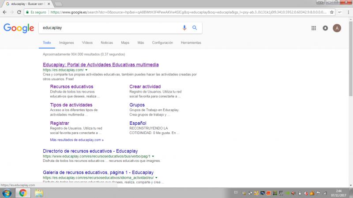Open Registrar sitelink

60,123
